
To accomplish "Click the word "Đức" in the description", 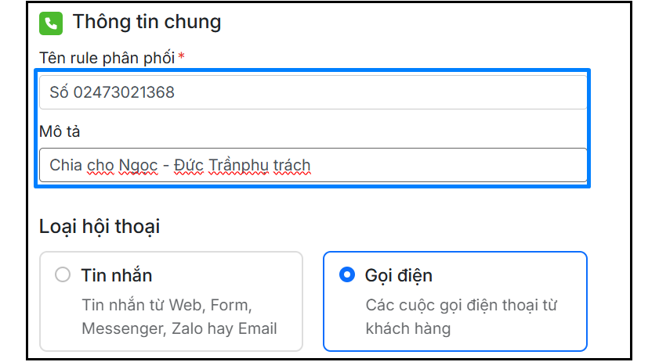I will [x=191, y=165].
